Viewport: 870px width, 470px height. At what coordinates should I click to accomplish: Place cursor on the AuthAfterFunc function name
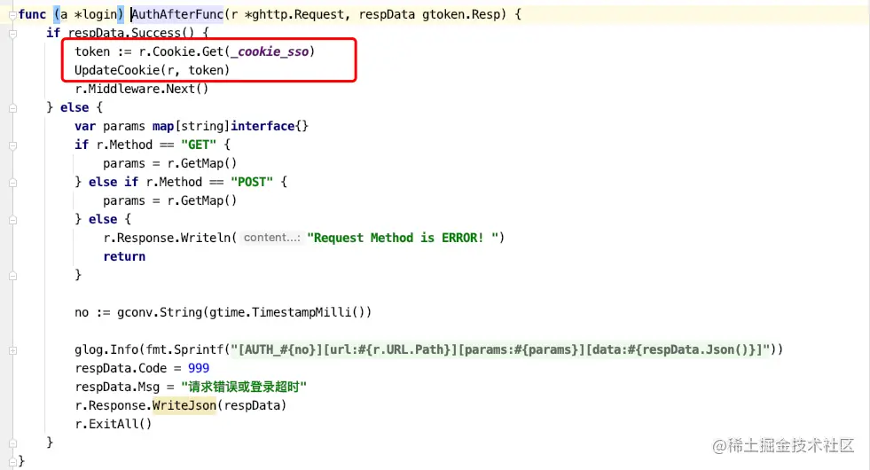[177, 14]
